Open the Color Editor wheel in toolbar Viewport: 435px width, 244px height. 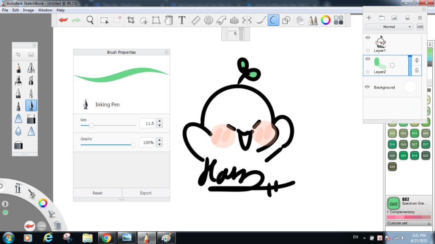tap(326, 20)
